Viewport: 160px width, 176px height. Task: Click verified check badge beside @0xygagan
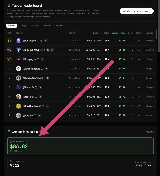click(x=38, y=59)
